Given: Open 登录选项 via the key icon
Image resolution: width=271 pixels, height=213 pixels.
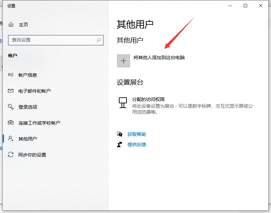Looking at the screenshot, I should 10,107.
